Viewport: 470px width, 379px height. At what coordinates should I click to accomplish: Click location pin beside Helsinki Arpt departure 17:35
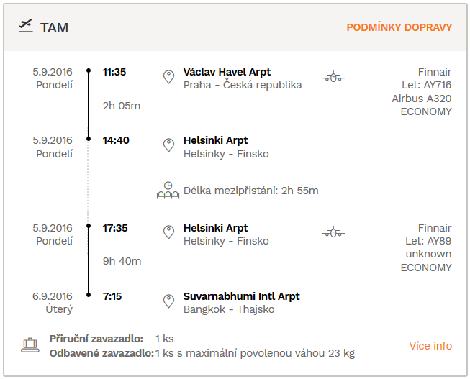[168, 232]
